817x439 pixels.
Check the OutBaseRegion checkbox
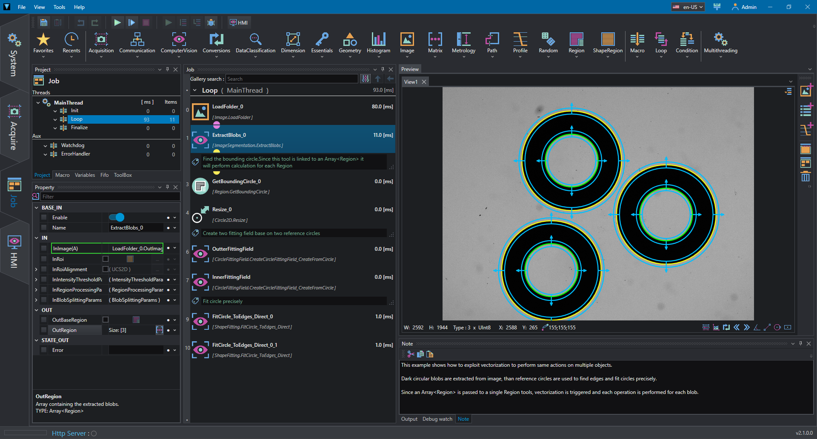106,320
